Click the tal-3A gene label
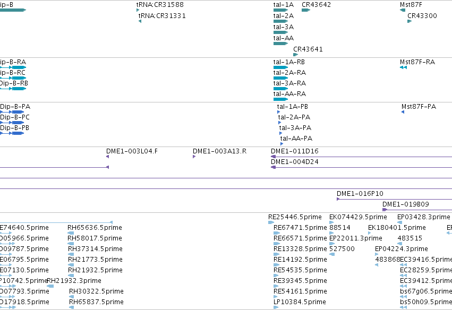Viewport: 452px width, 310px height. [x=284, y=27]
